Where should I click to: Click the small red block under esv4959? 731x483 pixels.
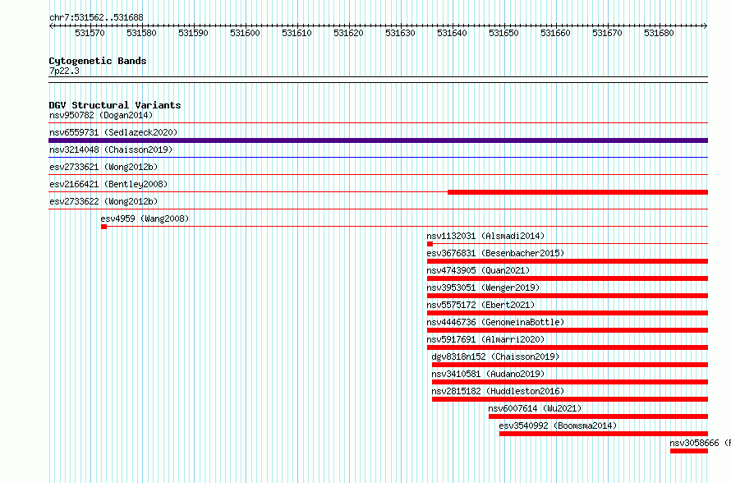point(104,227)
